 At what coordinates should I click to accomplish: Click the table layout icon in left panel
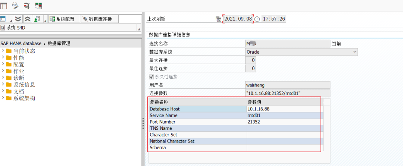pos(3,19)
